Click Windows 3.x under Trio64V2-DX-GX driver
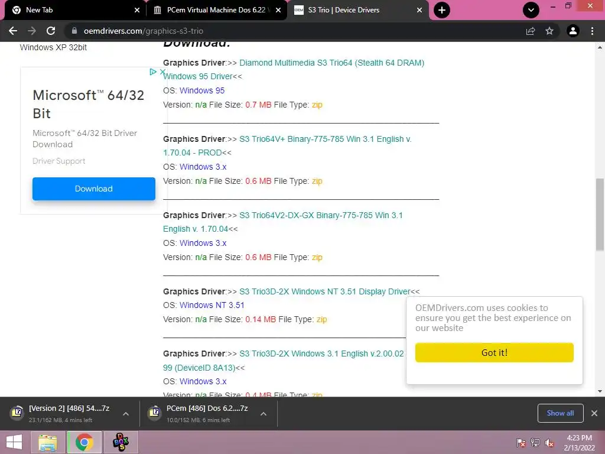Viewport: 605px width, 454px height. click(x=203, y=243)
